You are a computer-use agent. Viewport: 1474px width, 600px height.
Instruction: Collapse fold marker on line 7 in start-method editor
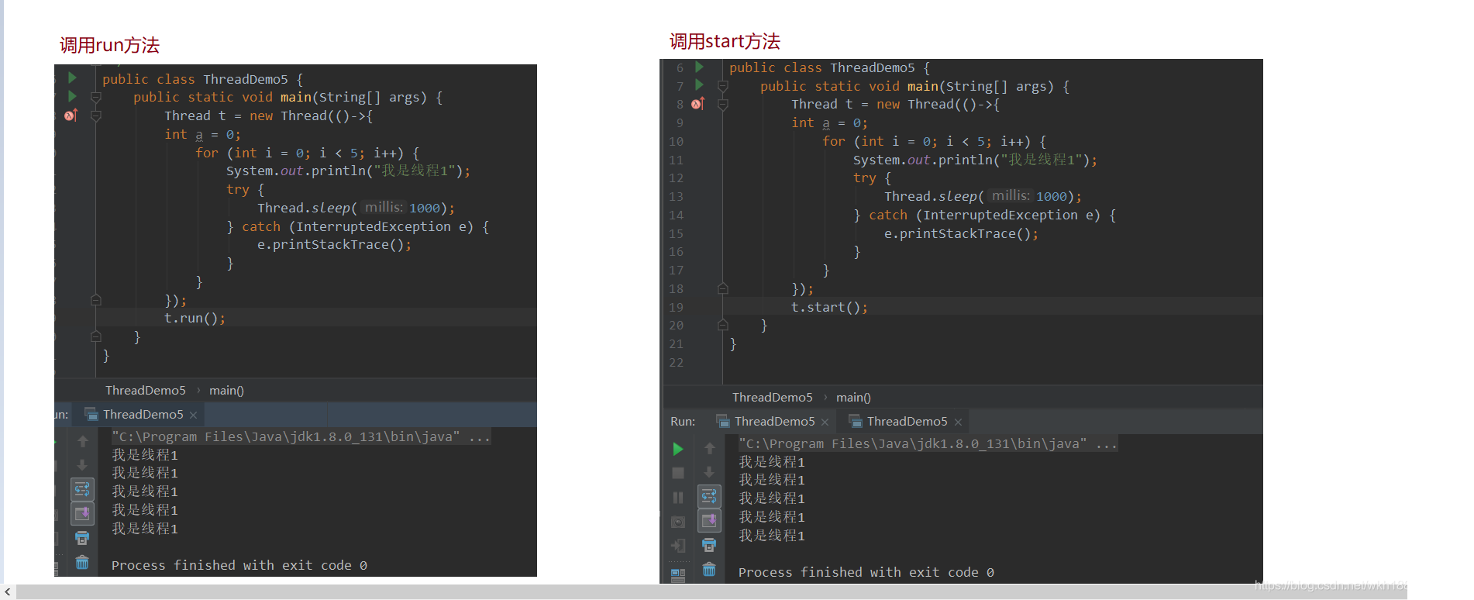tap(723, 86)
